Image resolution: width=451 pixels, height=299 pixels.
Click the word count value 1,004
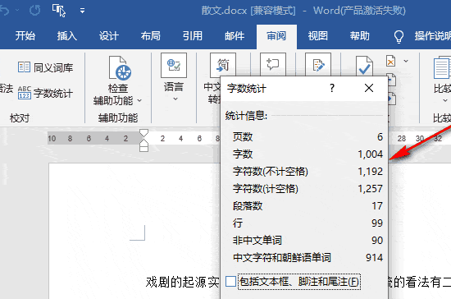tap(370, 154)
